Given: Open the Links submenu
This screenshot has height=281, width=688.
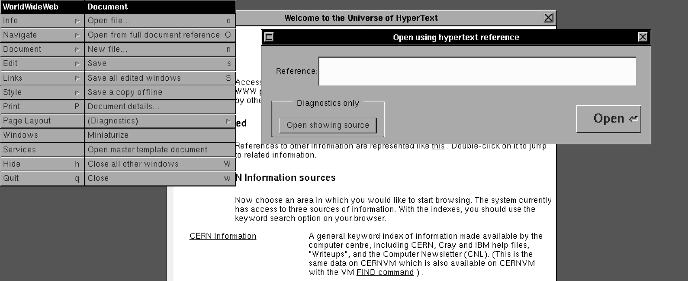Looking at the screenshot, I should 42,78.
